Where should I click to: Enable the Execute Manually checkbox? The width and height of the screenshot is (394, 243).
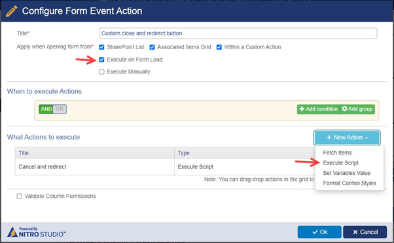(x=101, y=72)
